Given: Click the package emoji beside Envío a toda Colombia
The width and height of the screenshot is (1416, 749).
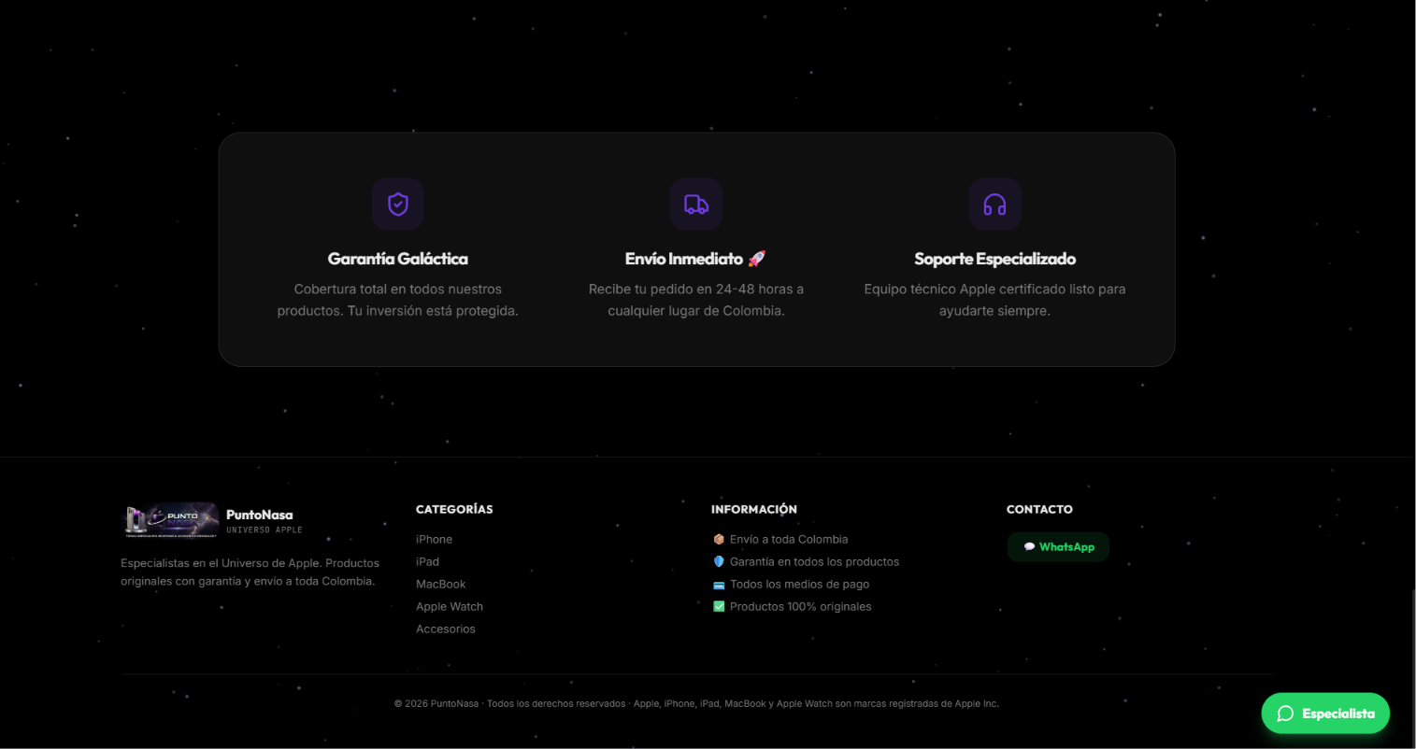Looking at the screenshot, I should coord(719,539).
